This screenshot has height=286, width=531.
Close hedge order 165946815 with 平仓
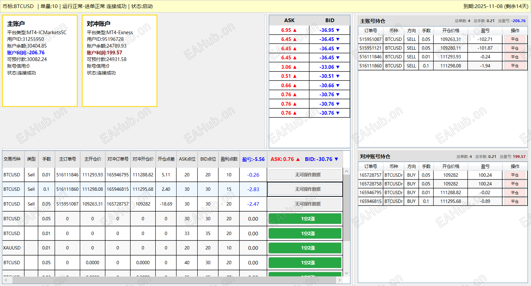[x=515, y=202]
